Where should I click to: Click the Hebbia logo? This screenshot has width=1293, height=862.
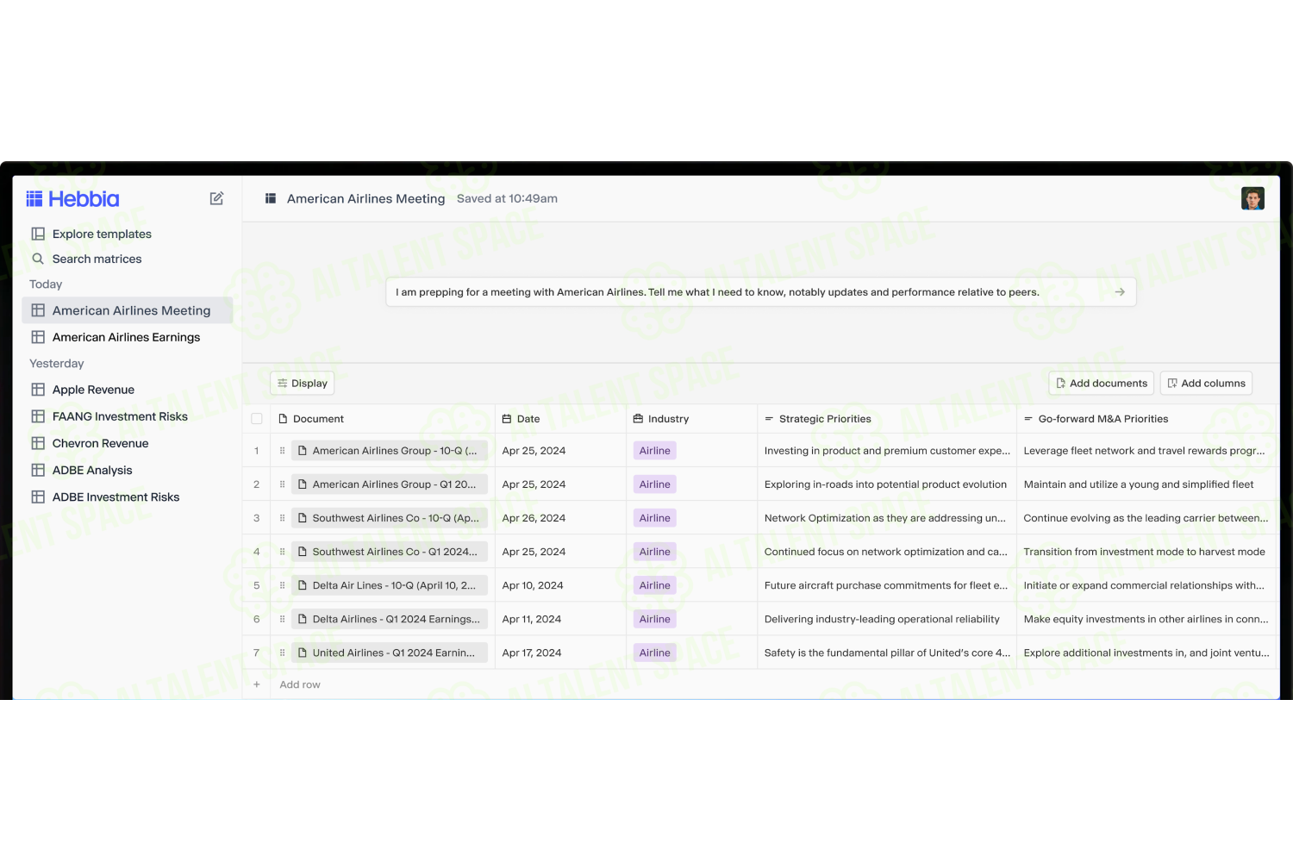(73, 199)
